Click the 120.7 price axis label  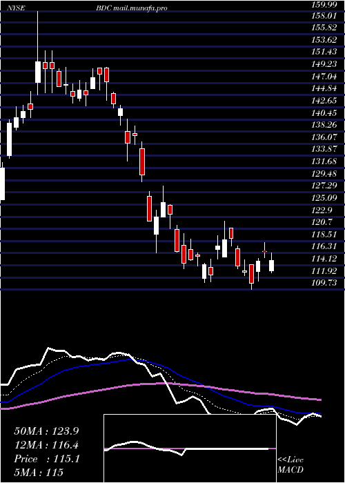point(322,222)
